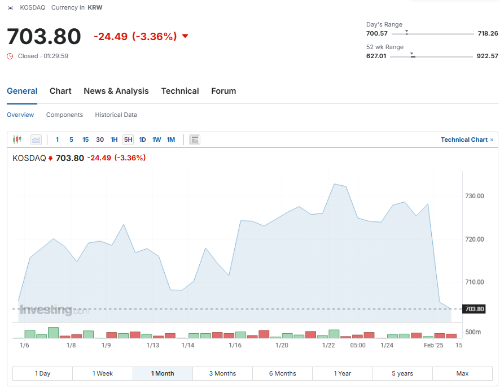Open the Technical Chart link
Screen dimensions: 504x388
click(x=467, y=139)
